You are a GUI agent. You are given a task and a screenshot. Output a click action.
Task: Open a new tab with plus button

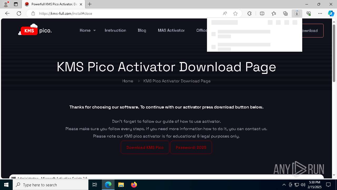tap(90, 4)
